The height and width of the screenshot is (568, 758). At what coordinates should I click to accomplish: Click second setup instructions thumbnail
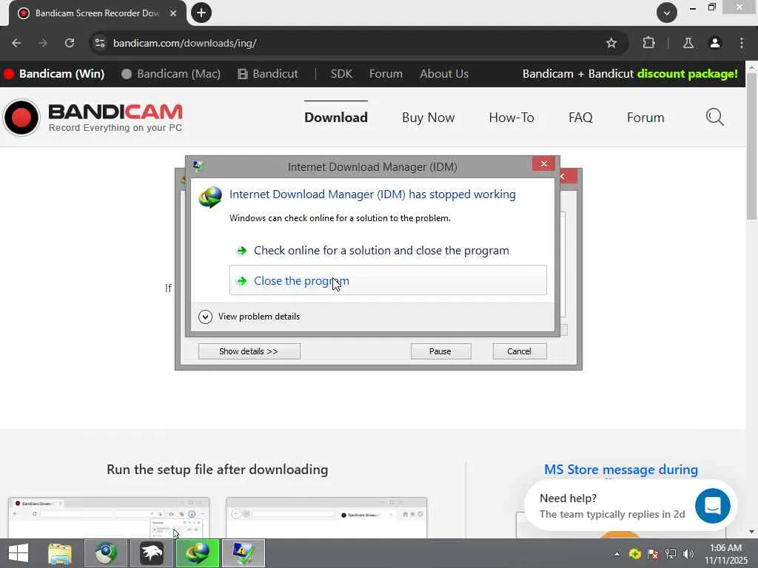tap(326, 518)
